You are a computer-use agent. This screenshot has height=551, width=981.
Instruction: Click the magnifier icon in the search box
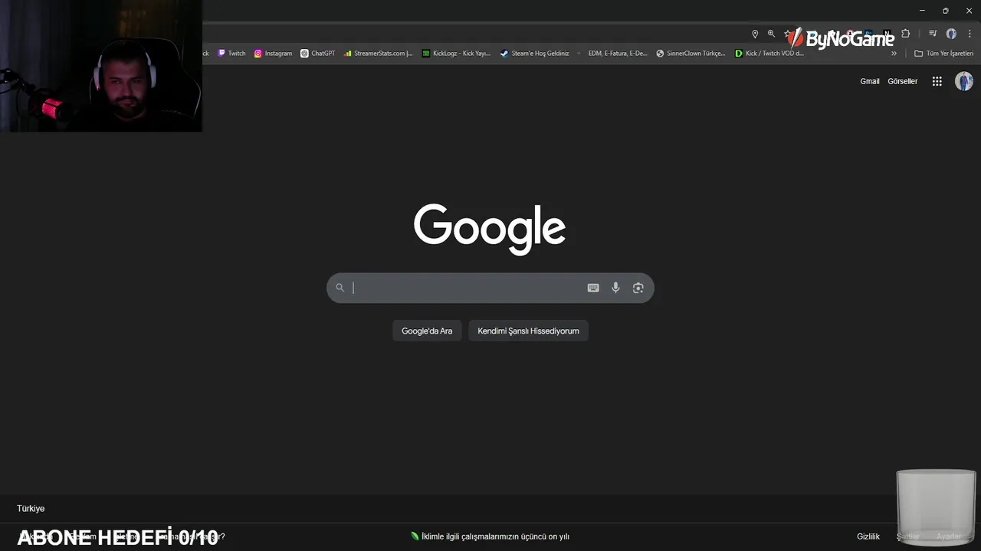340,288
